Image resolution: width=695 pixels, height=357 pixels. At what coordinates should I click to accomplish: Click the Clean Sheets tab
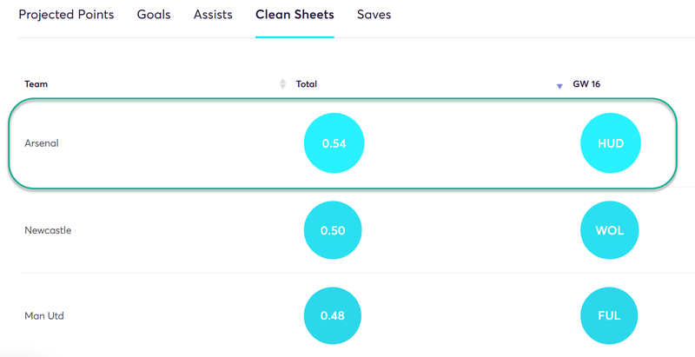pos(295,15)
